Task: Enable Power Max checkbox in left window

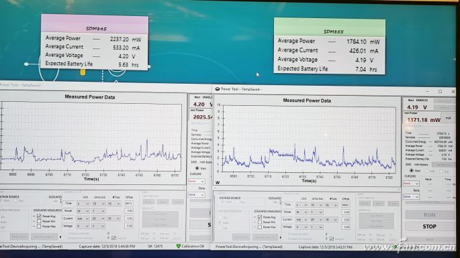Action: 40,226
